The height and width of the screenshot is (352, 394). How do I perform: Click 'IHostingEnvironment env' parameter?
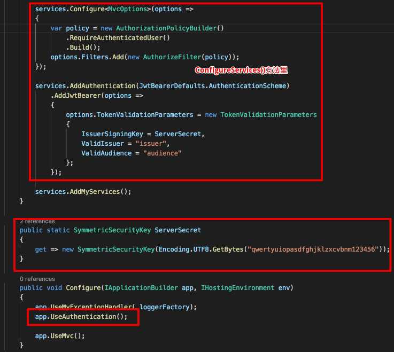pyautogui.click(x=245, y=288)
